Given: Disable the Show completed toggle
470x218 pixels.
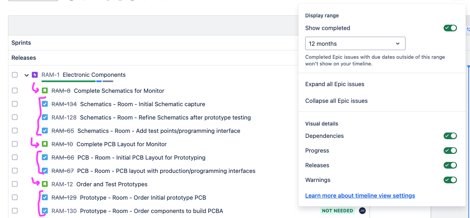Looking at the screenshot, I should pos(450,28).
